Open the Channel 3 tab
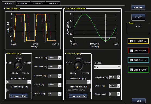Viewport: 151px width, 104px height. point(38,4)
